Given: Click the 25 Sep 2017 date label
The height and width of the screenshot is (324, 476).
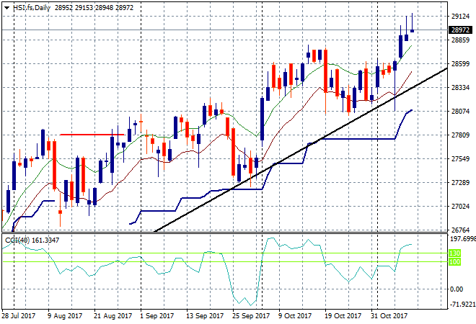Looking at the screenshot, I should (x=251, y=316).
